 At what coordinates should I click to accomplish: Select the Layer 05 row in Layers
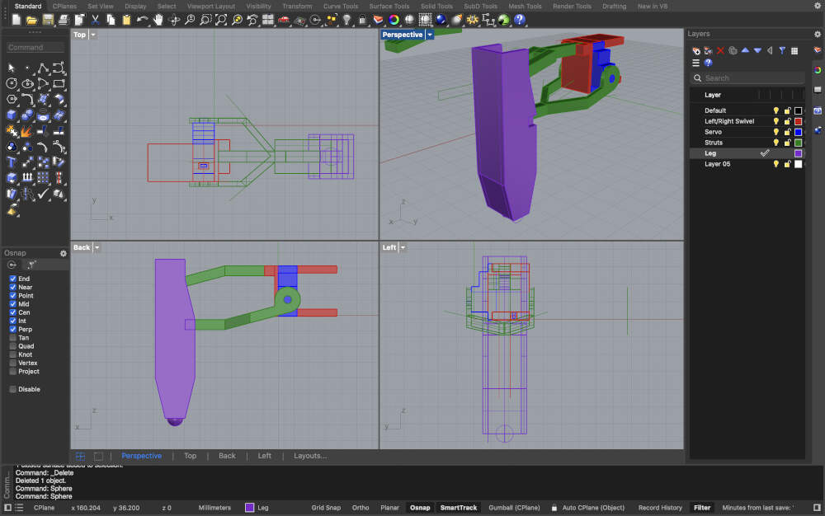coord(747,164)
